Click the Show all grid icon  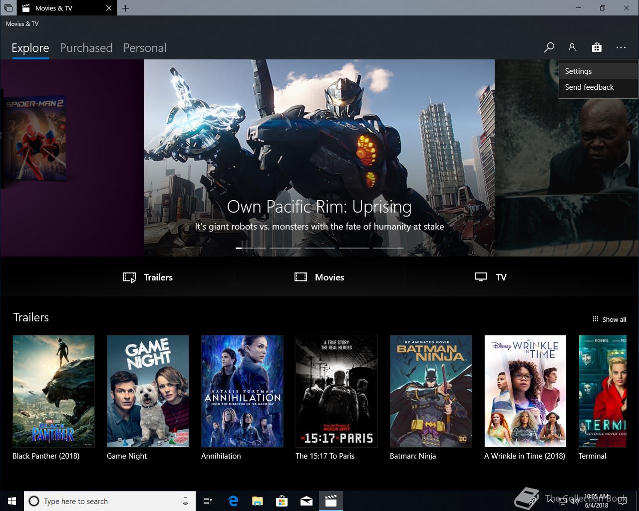595,319
